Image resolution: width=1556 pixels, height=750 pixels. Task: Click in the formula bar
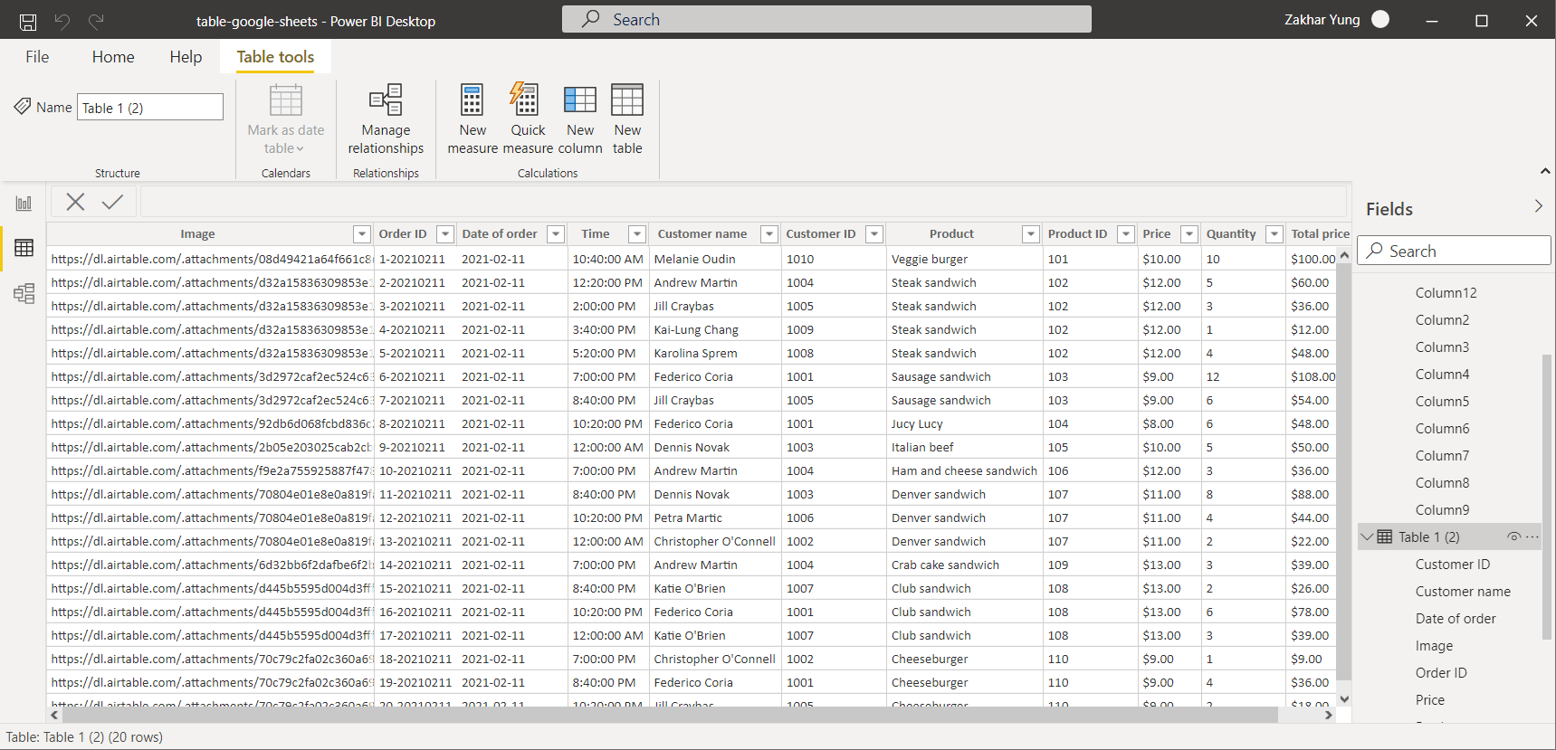(743, 202)
